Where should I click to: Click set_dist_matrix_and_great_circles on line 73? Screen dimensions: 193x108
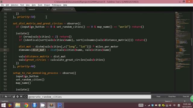click(x=38, y=23)
